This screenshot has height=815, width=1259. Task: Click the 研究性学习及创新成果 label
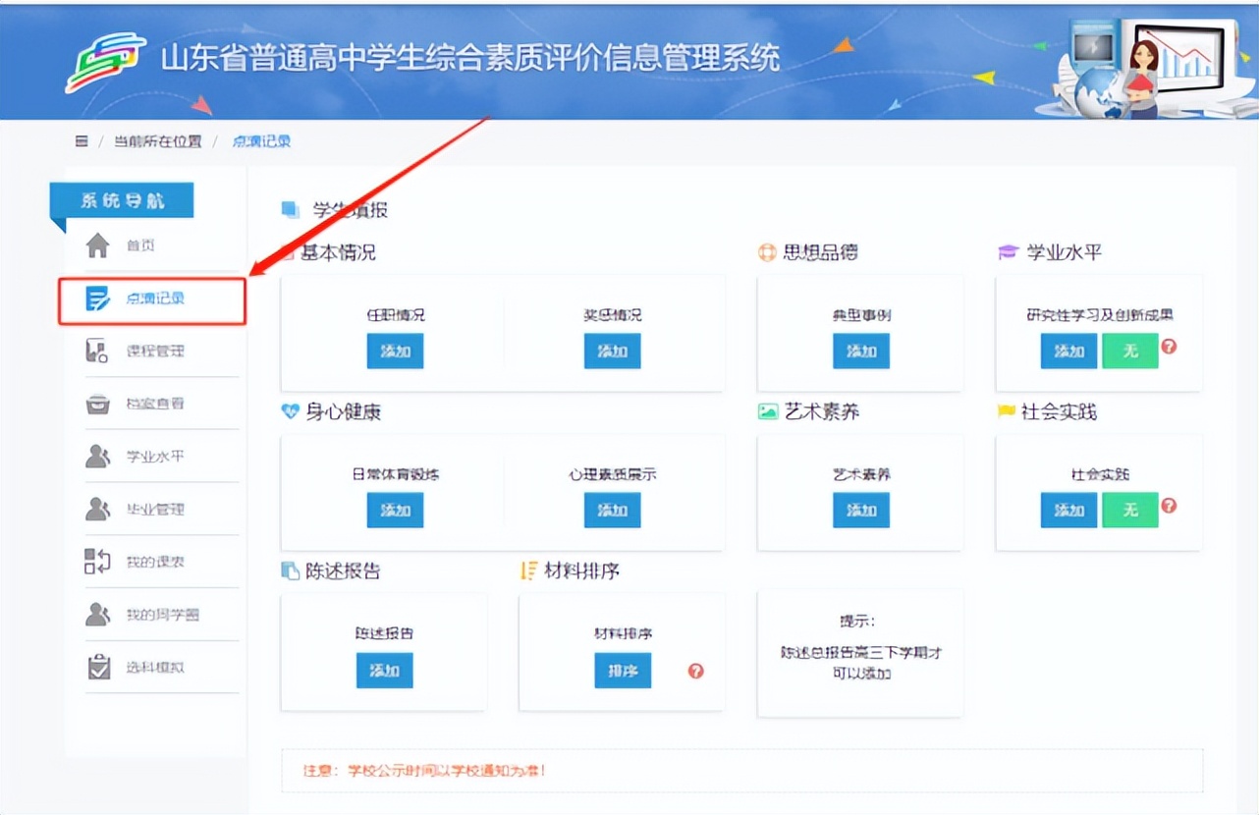pyautogui.click(x=1100, y=316)
